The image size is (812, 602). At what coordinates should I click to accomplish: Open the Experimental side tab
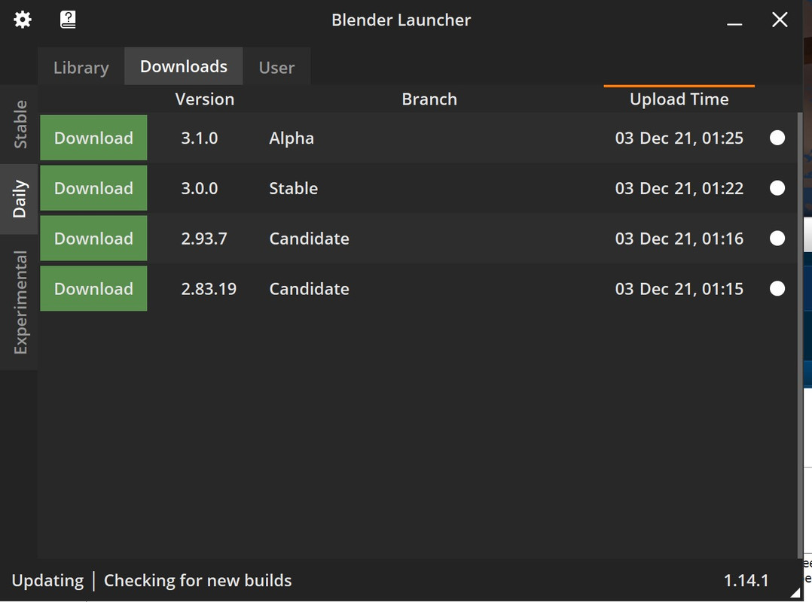19,302
